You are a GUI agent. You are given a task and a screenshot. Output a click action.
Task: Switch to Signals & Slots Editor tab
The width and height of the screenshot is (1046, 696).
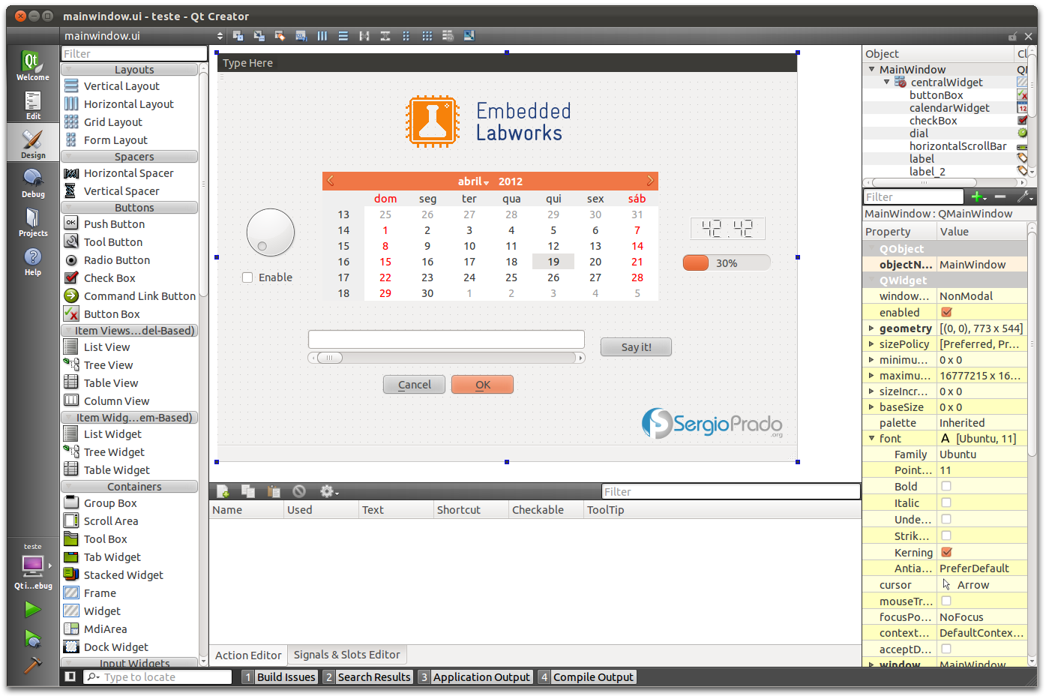pyautogui.click(x=347, y=655)
